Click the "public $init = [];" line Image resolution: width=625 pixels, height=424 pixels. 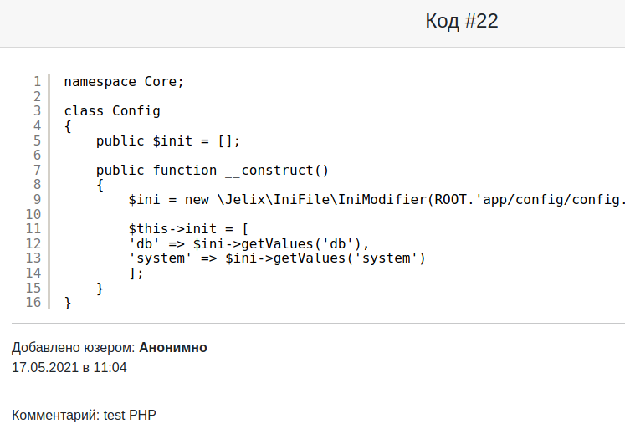click(168, 140)
